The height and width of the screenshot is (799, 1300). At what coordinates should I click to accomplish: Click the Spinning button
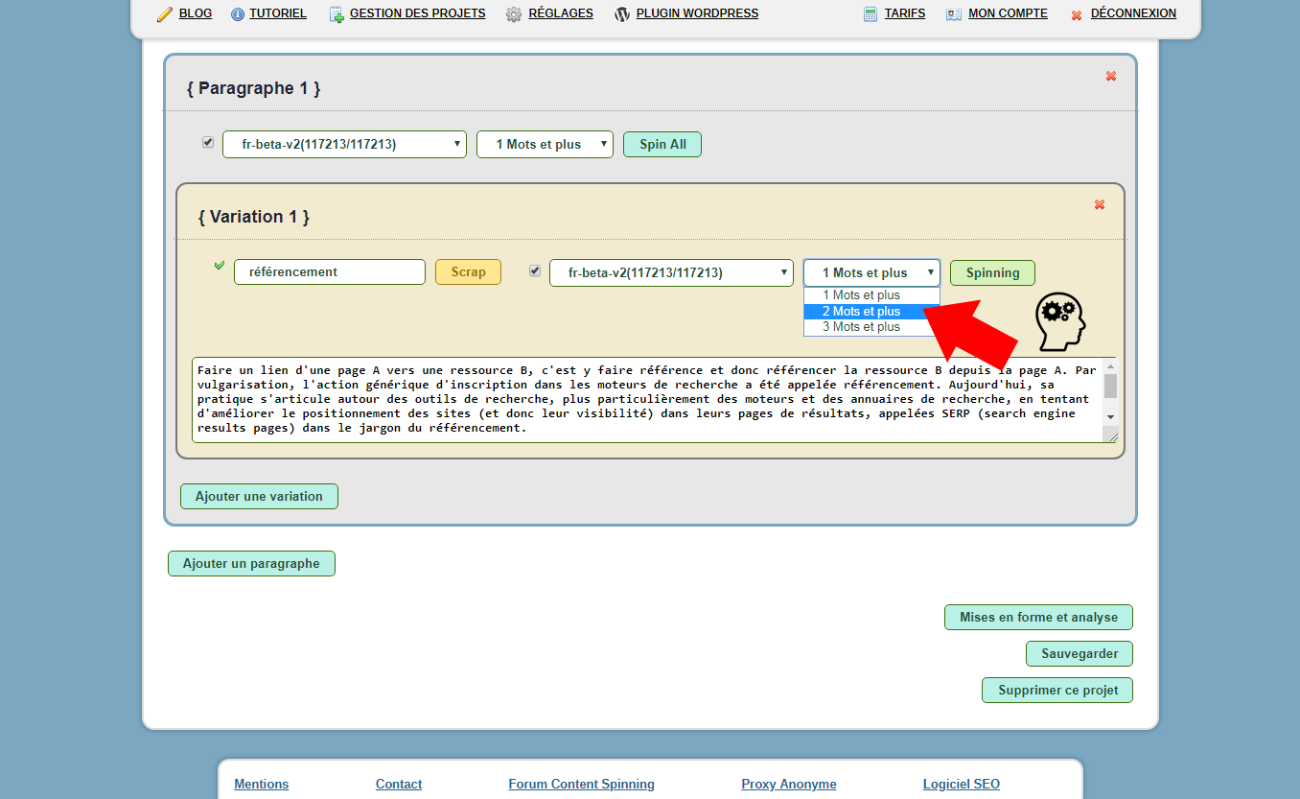coord(992,272)
